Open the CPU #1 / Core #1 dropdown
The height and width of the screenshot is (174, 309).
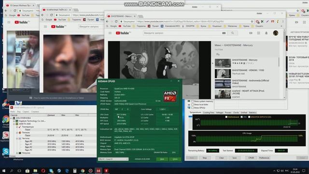coord(113,159)
